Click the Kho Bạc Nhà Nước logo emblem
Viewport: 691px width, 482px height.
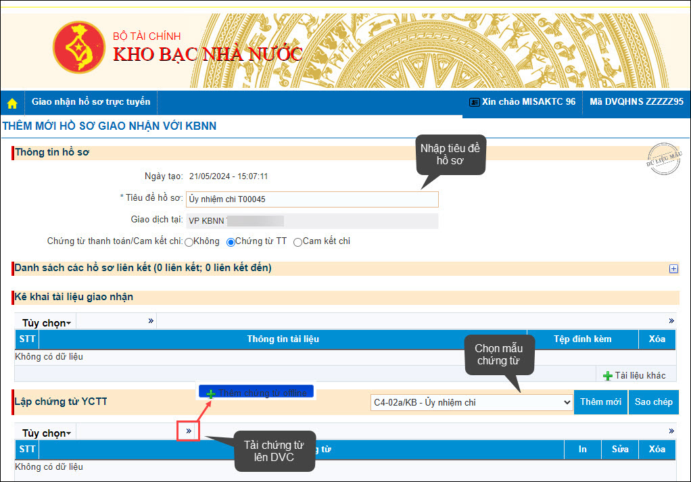tap(79, 47)
